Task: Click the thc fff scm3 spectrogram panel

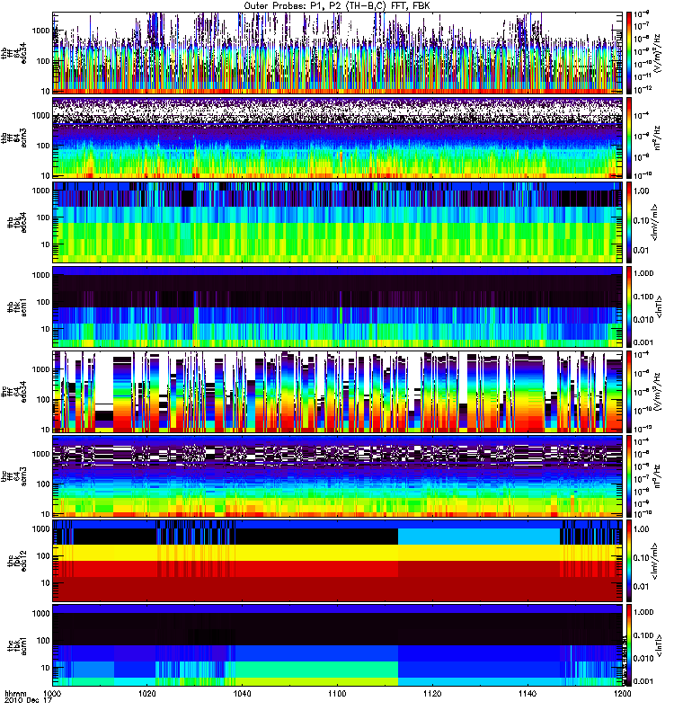Action: point(338,475)
